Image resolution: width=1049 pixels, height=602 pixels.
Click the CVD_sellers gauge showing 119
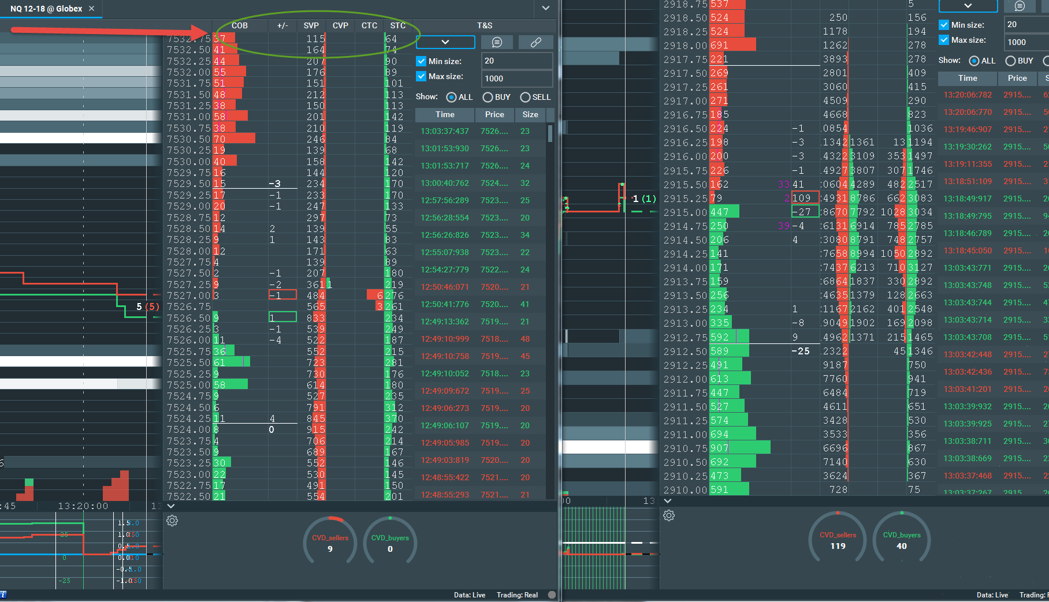click(x=838, y=537)
